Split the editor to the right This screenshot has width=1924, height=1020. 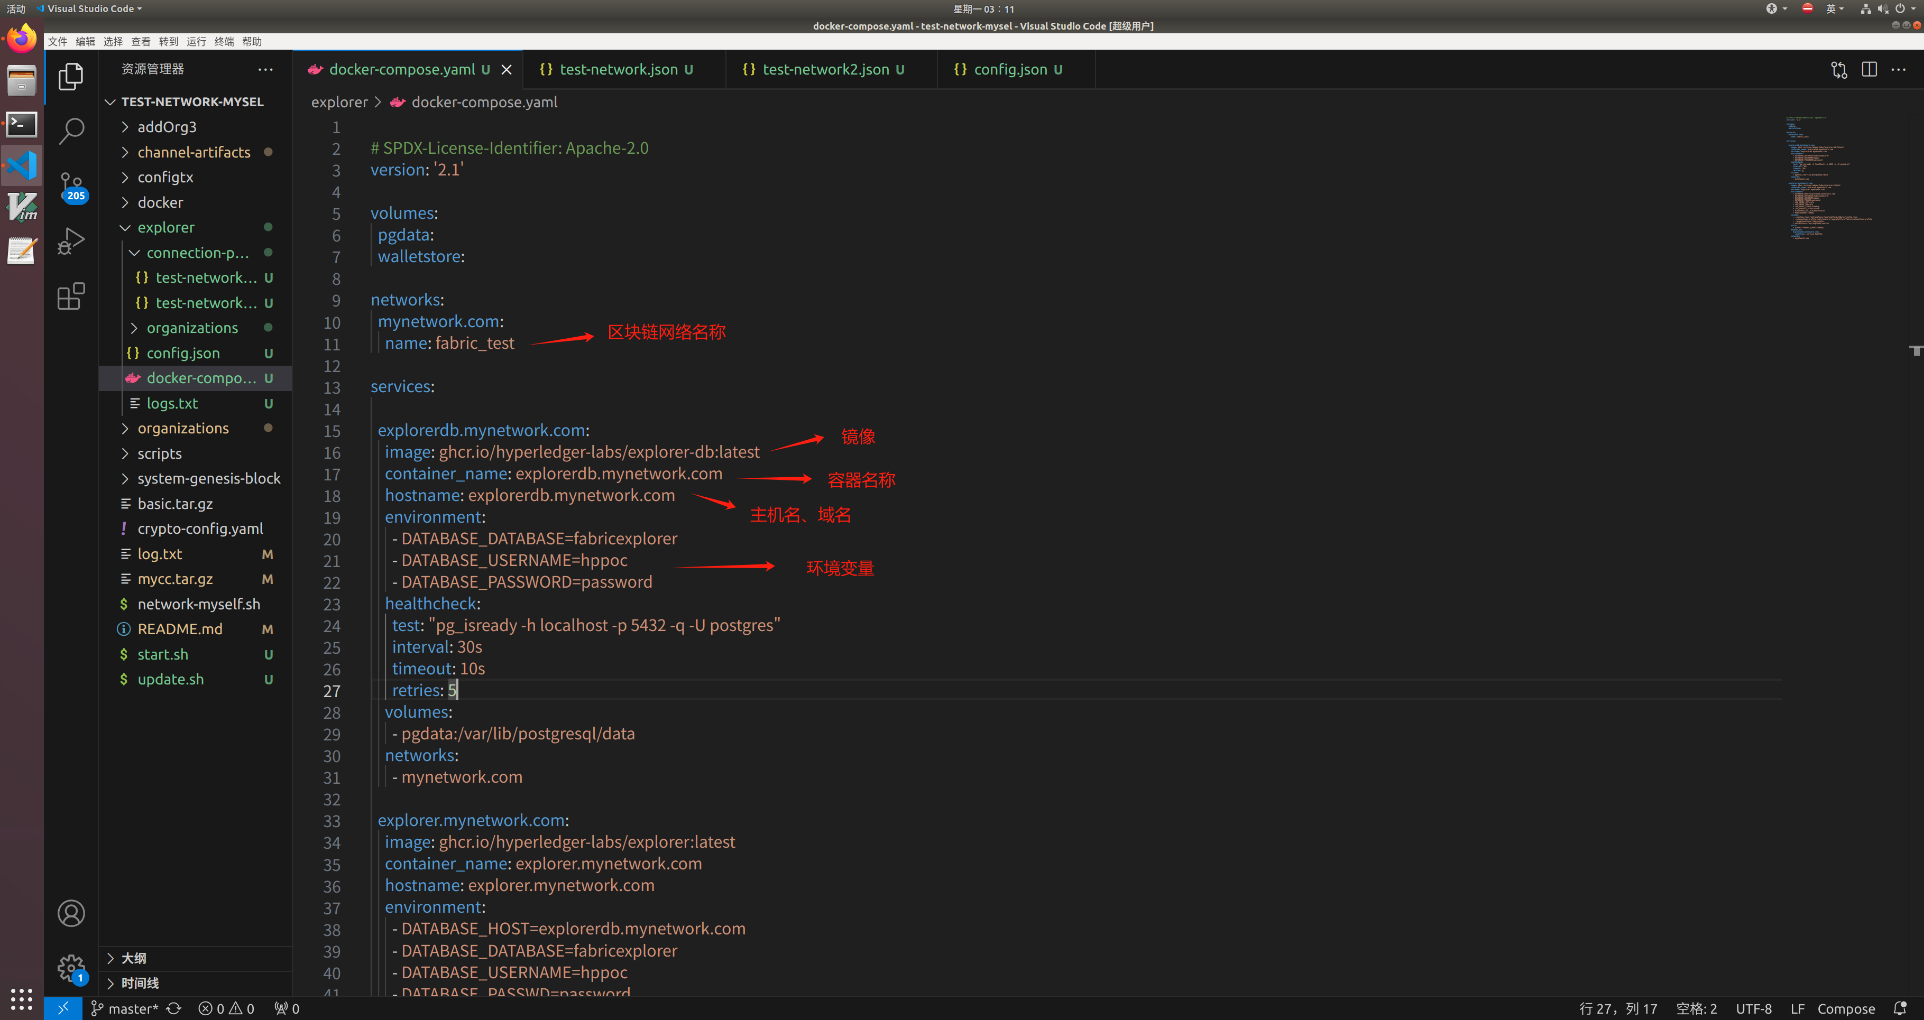pyautogui.click(x=1870, y=69)
